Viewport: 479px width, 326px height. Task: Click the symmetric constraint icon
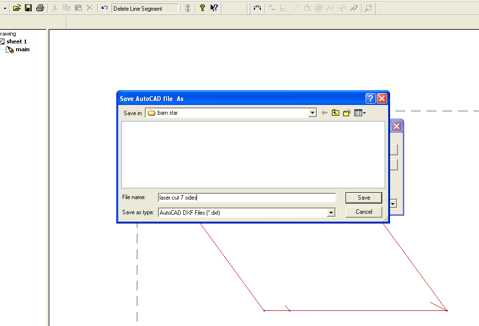pyautogui.click(x=342, y=8)
